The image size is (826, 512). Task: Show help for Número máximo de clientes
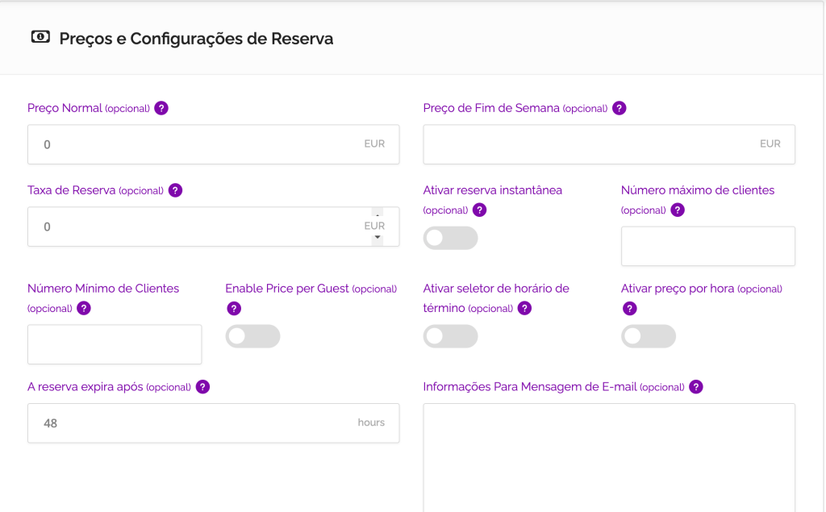678,210
